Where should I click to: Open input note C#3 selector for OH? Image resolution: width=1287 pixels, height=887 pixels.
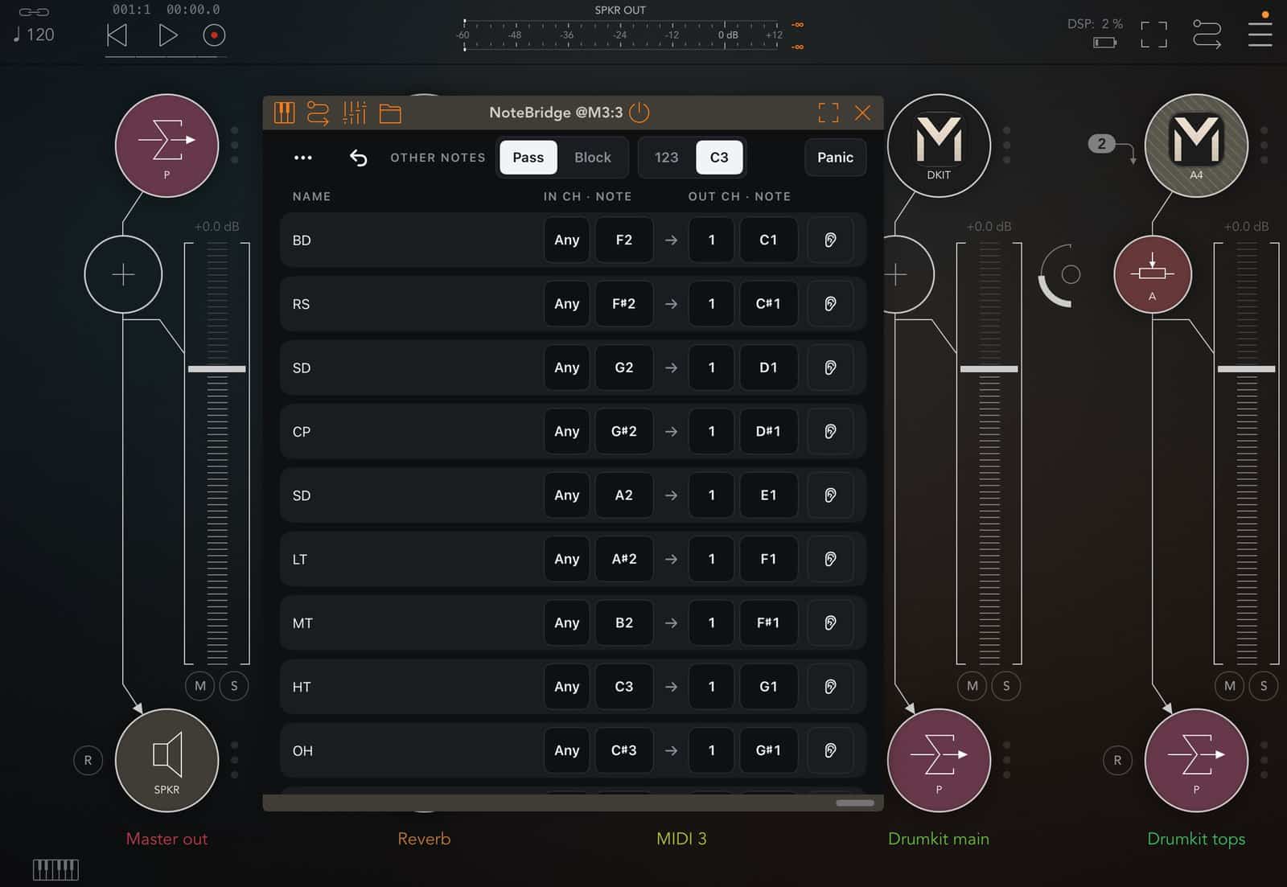pyautogui.click(x=623, y=750)
